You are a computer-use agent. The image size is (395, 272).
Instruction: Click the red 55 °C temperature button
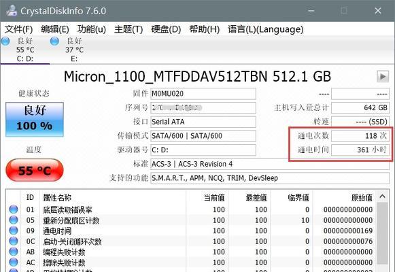click(35, 171)
